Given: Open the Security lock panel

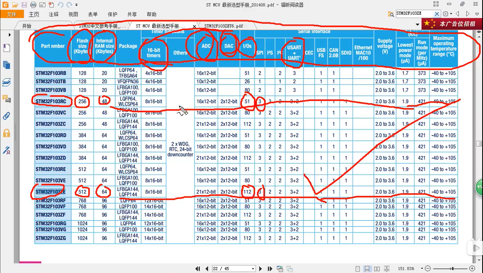Looking at the screenshot, I should point(7,133).
